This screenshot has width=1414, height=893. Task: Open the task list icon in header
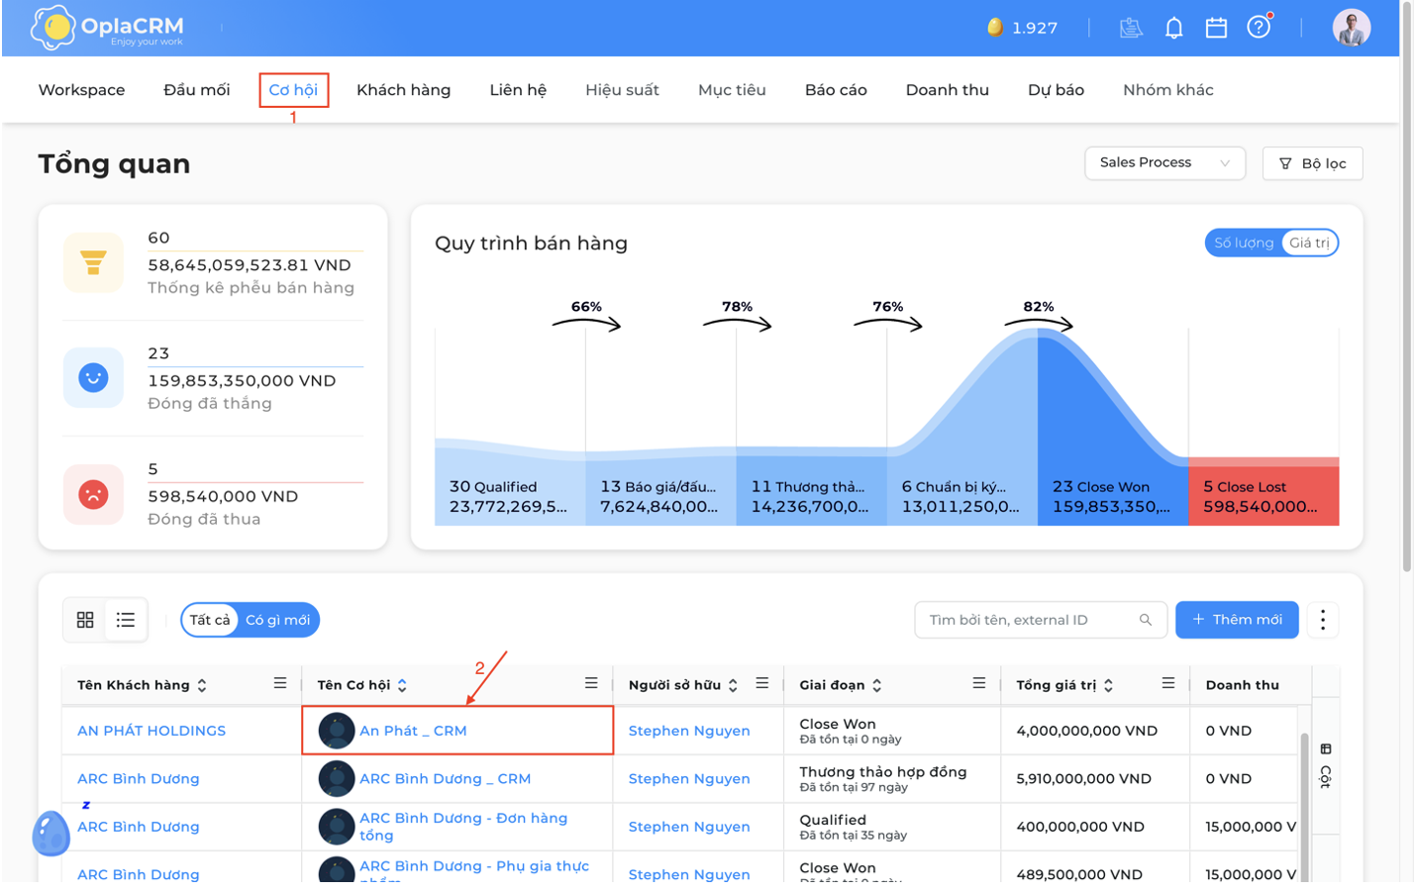point(1131,28)
